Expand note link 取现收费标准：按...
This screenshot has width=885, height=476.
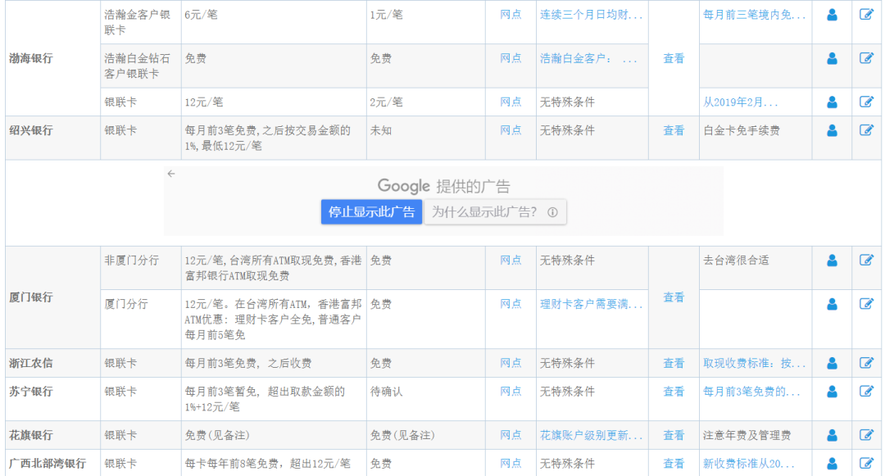pyautogui.click(x=754, y=363)
